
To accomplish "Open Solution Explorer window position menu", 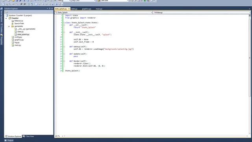I will (47, 9).
